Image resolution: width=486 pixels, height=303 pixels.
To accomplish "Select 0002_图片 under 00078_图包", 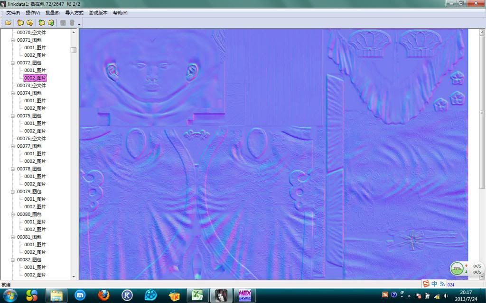I will (x=35, y=184).
